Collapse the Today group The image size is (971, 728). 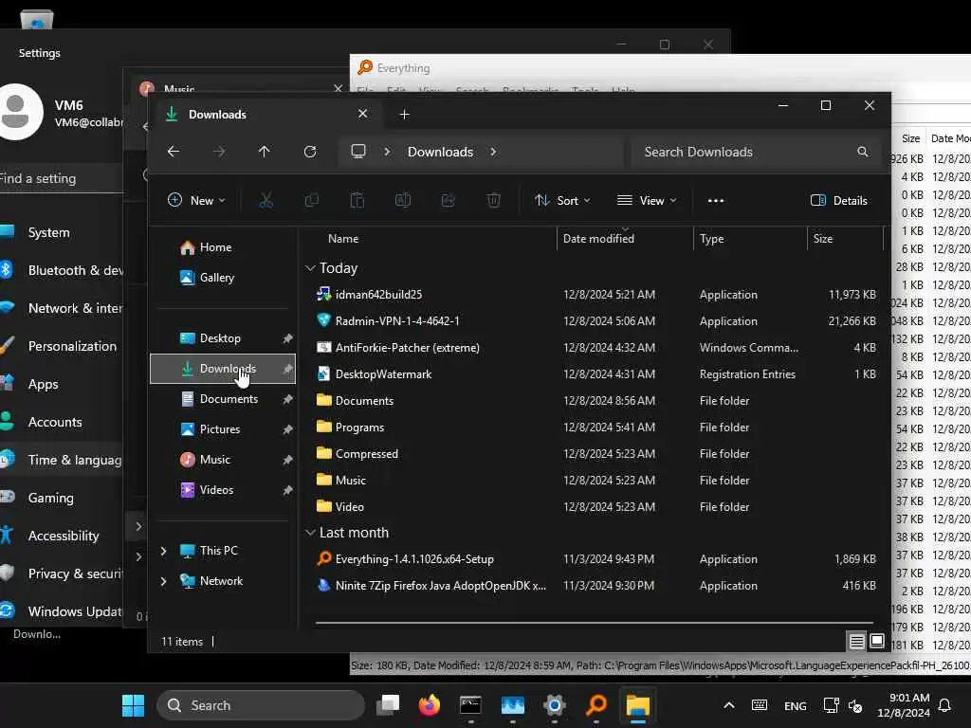pyautogui.click(x=310, y=268)
